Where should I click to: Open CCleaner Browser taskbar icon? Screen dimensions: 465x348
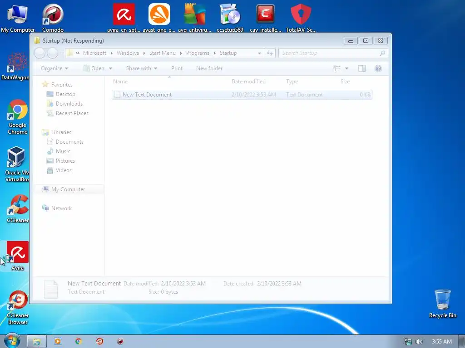[99, 341]
